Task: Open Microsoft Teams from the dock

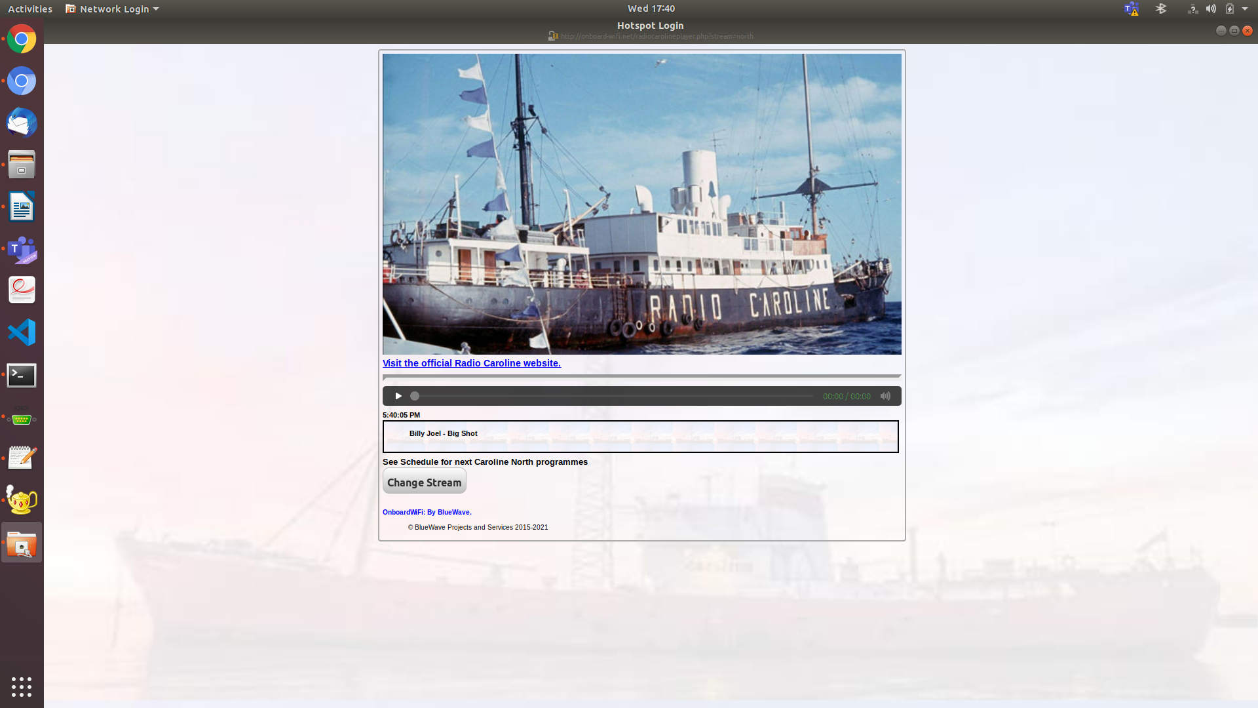Action: tap(22, 250)
